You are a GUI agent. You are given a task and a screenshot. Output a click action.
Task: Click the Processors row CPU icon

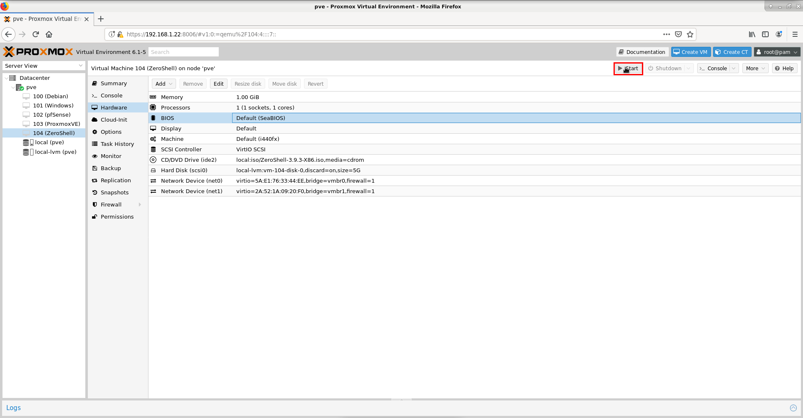coord(153,107)
